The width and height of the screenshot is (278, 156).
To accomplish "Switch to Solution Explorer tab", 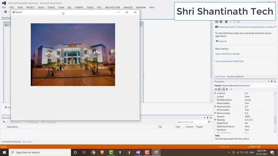I will 235,77.
